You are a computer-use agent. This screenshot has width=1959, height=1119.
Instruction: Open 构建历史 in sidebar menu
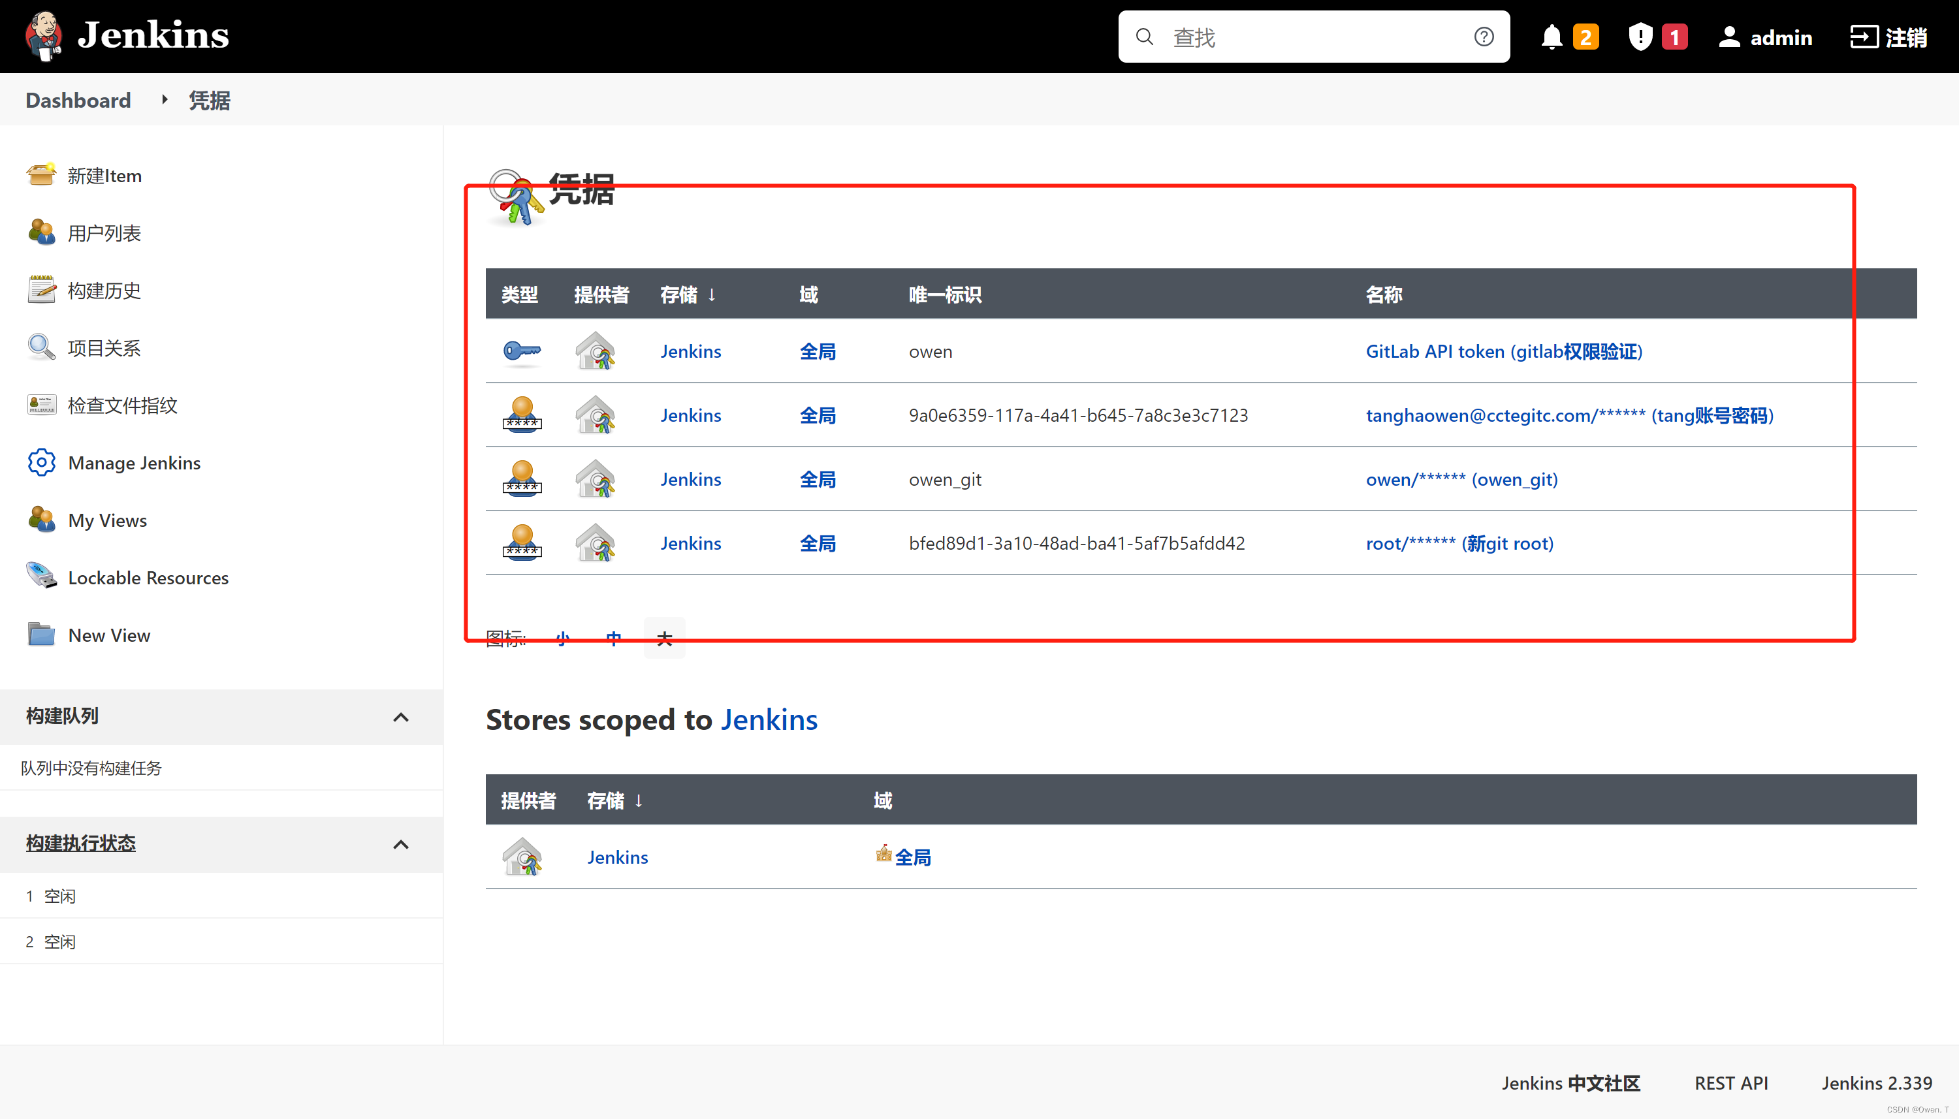click(104, 291)
